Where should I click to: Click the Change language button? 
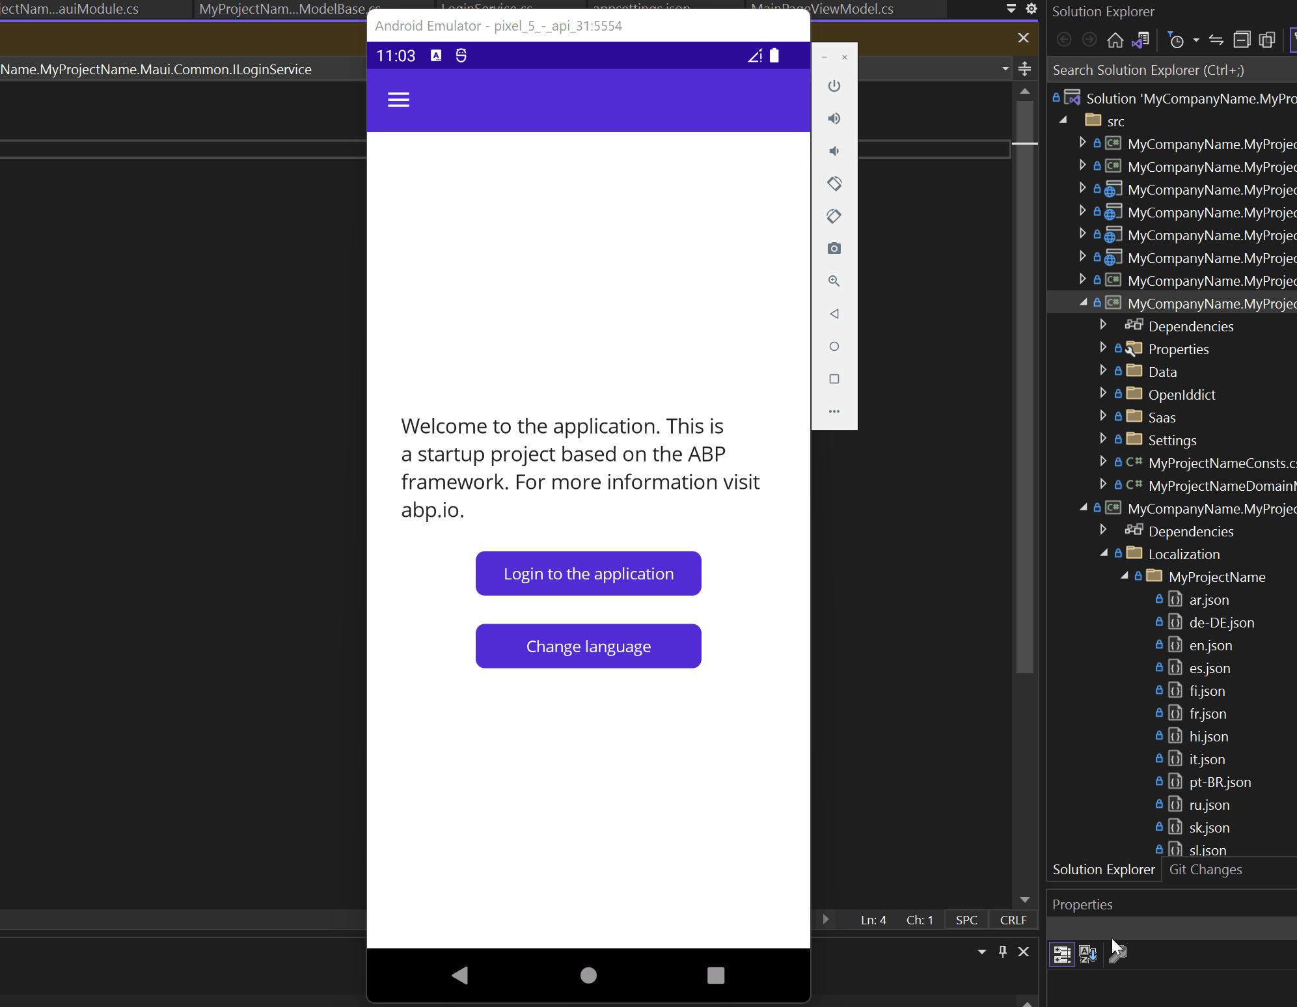588,646
